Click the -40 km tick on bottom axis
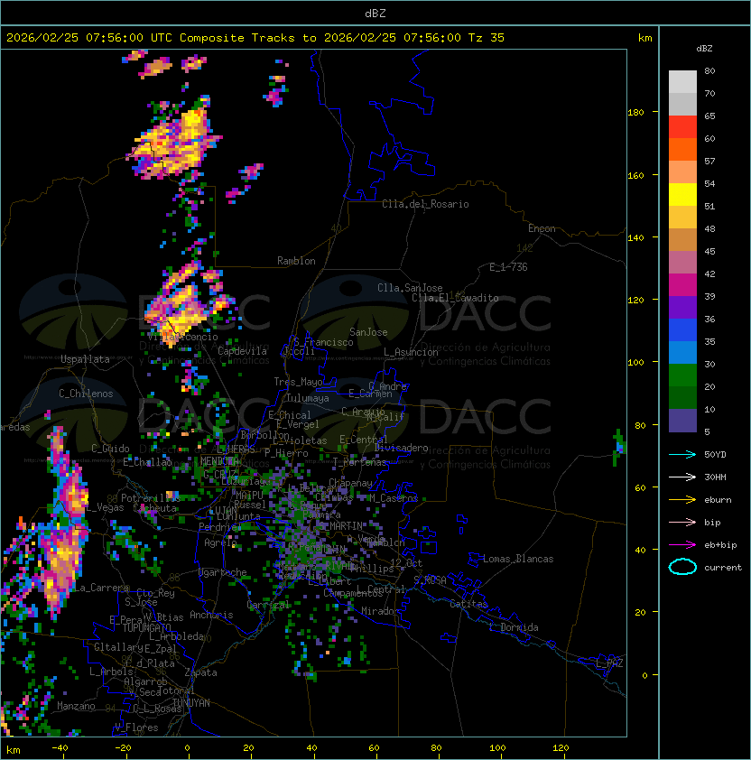Image resolution: width=751 pixels, height=760 pixels. point(60,748)
